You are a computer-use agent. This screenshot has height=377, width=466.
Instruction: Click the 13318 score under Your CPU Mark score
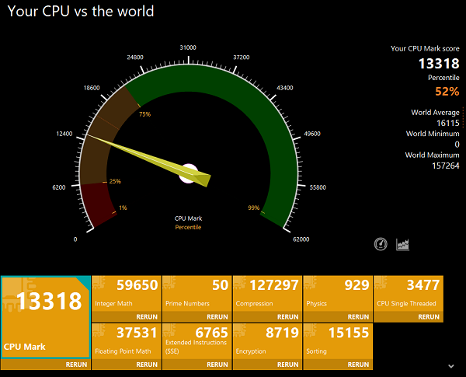[x=439, y=64]
